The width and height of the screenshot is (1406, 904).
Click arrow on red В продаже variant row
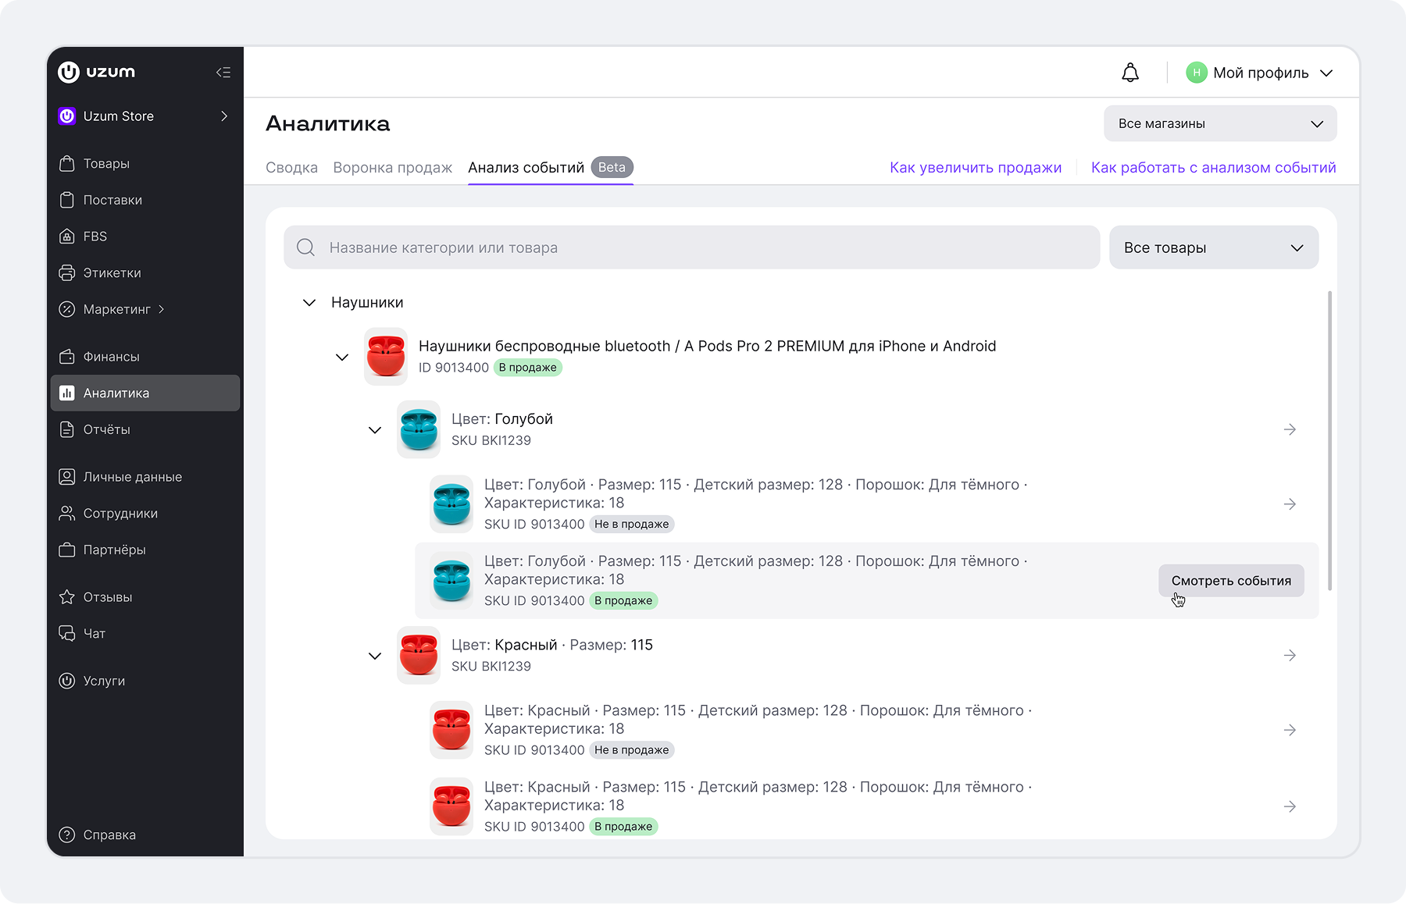pos(1290,806)
